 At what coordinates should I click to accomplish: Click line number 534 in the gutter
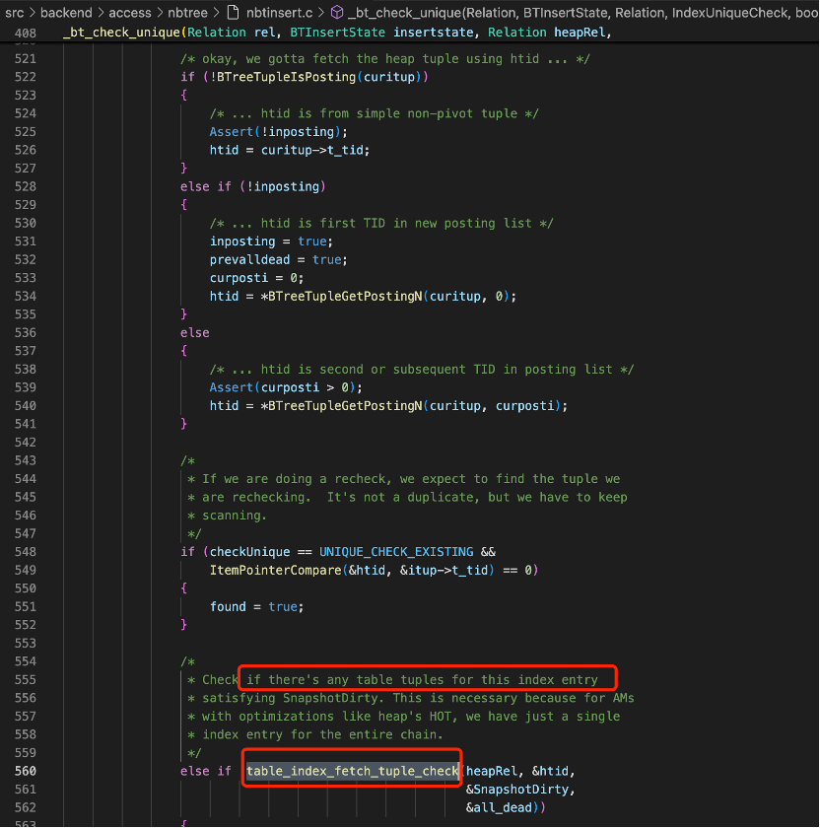click(26, 297)
